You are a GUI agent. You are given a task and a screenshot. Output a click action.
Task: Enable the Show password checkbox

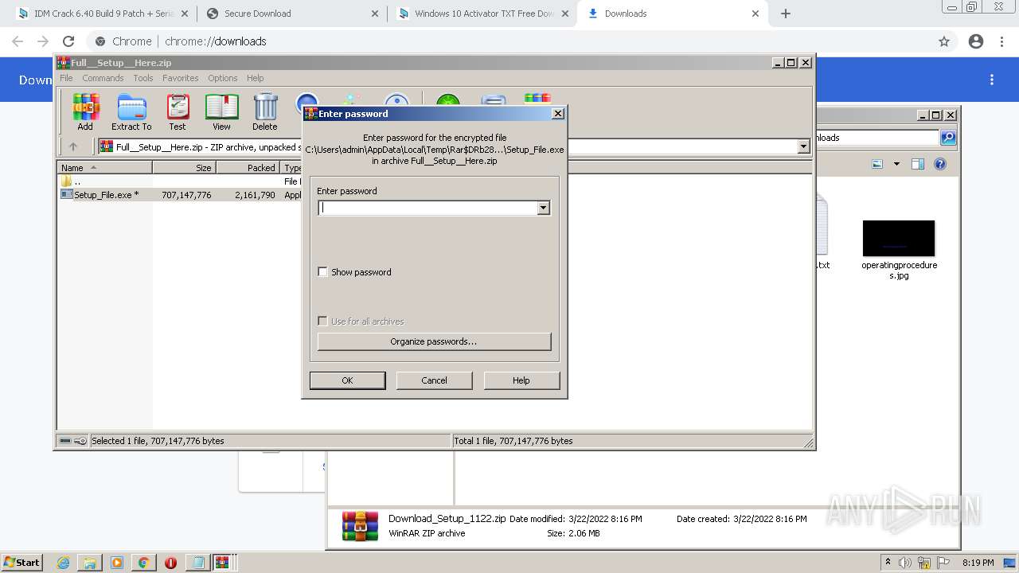(x=322, y=272)
